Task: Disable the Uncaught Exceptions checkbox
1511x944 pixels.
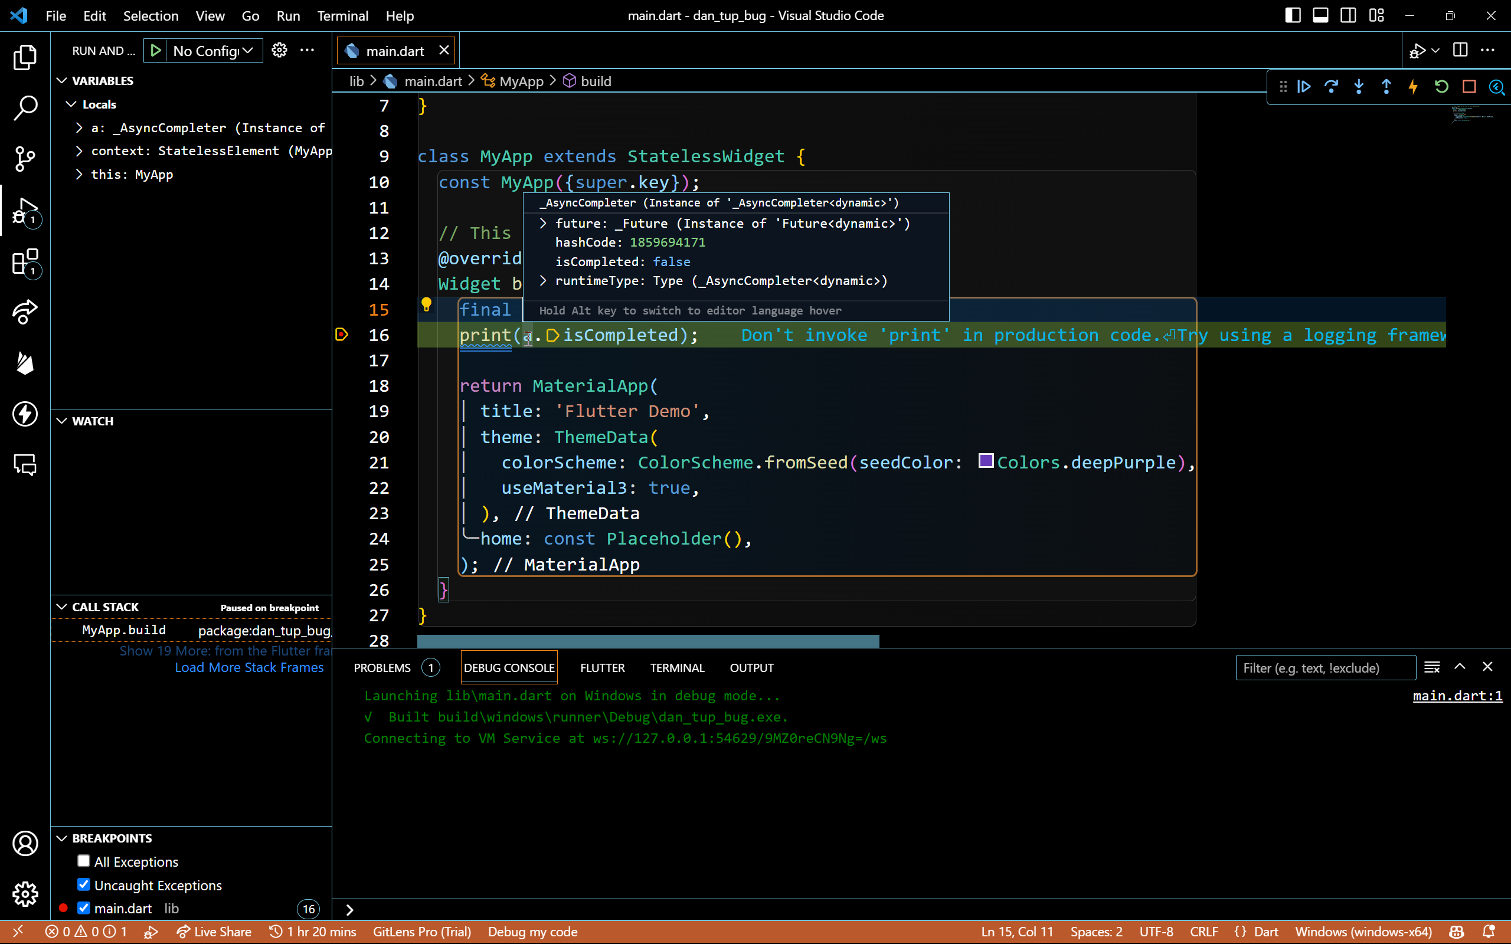Action: click(83, 884)
